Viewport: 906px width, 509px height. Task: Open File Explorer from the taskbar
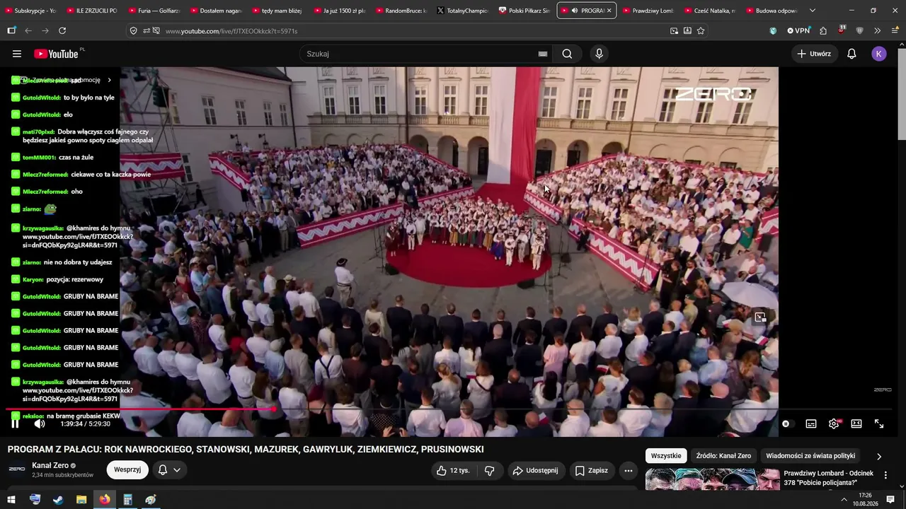(81, 500)
